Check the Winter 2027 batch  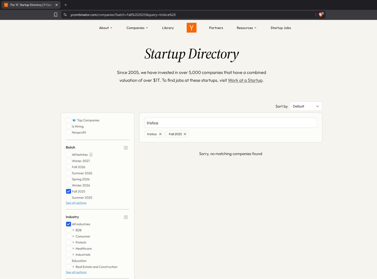click(x=68, y=161)
